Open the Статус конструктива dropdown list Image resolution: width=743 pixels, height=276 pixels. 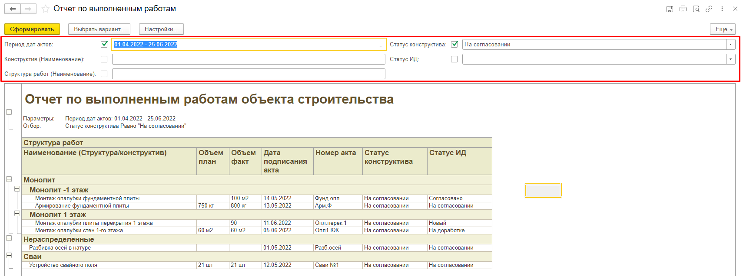coord(730,44)
